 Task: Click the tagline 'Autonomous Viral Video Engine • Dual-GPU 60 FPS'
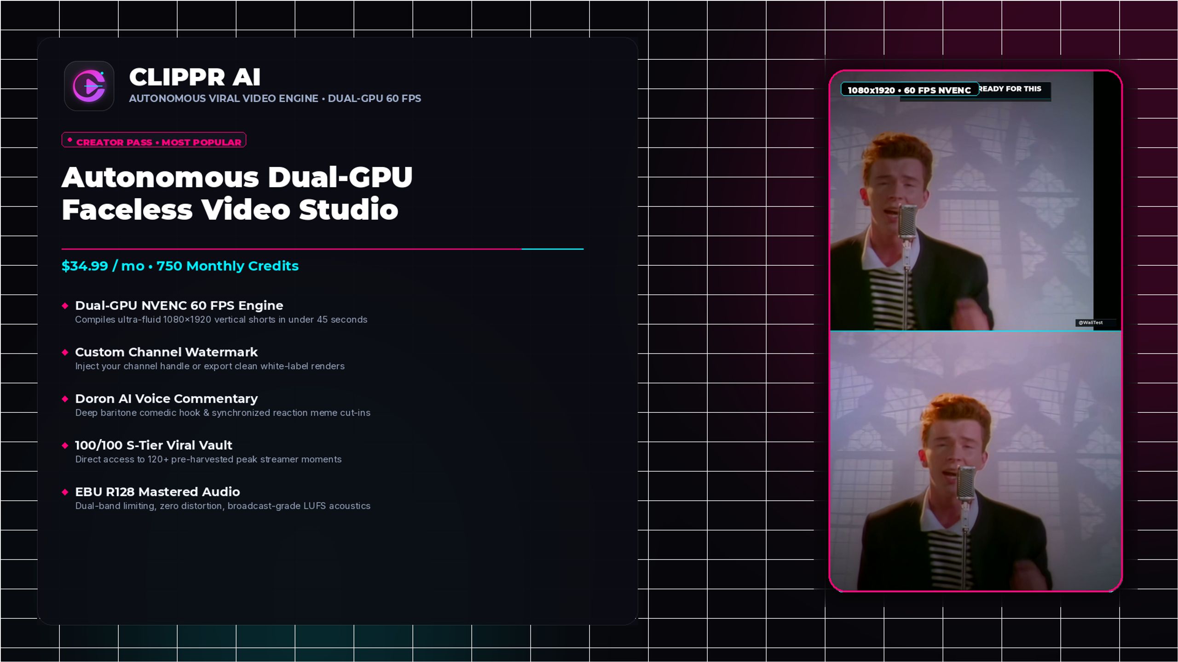point(275,98)
